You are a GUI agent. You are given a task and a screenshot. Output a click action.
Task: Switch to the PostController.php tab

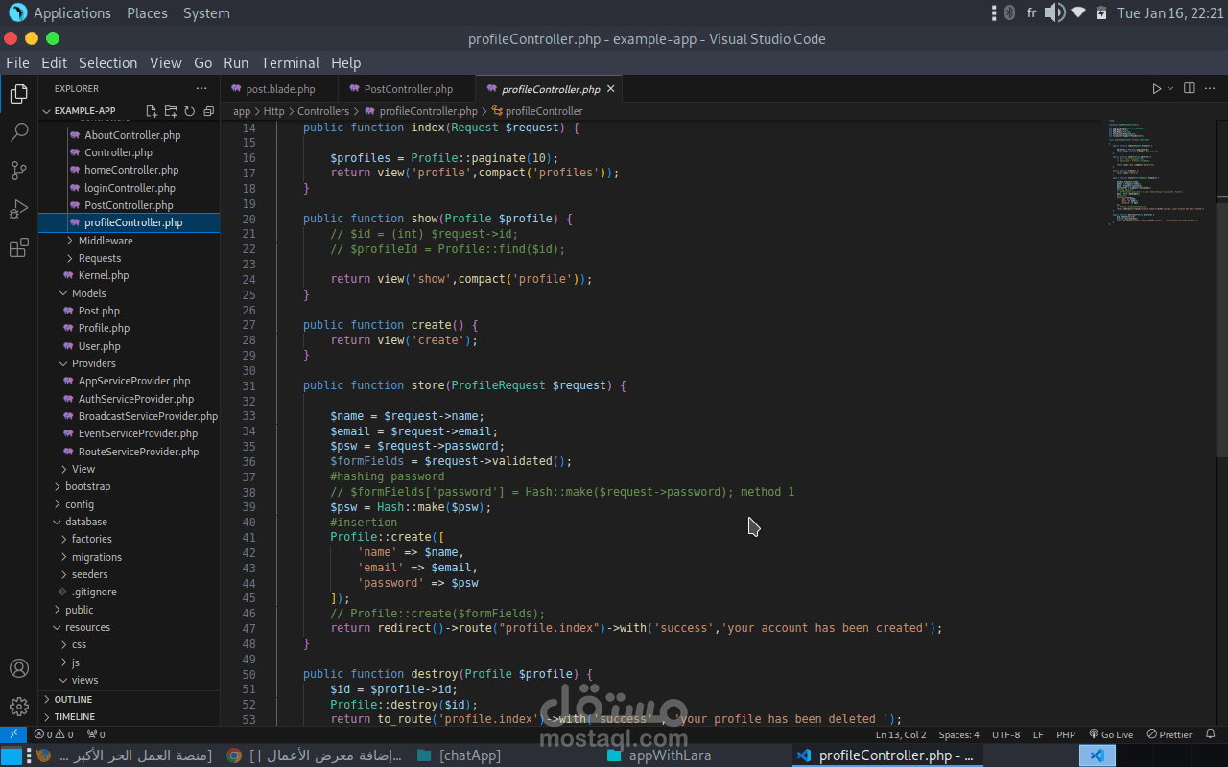[x=408, y=89]
